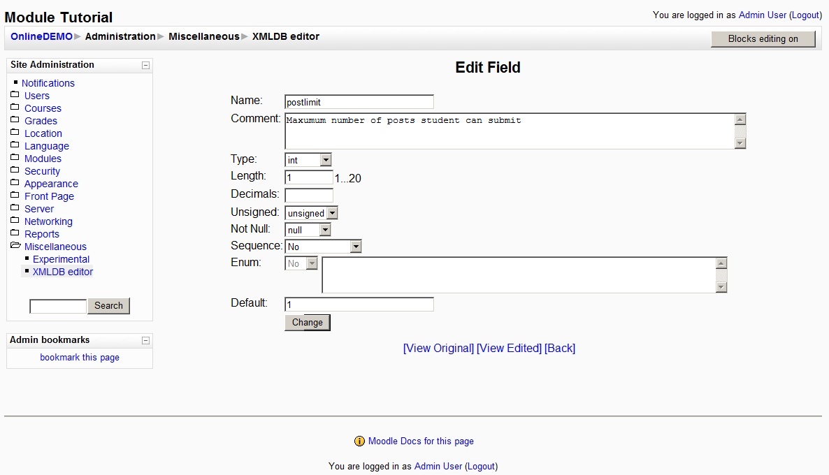The width and height of the screenshot is (829, 475).
Task: Click the open Miscellaneous folder icon
Action: click(x=16, y=247)
